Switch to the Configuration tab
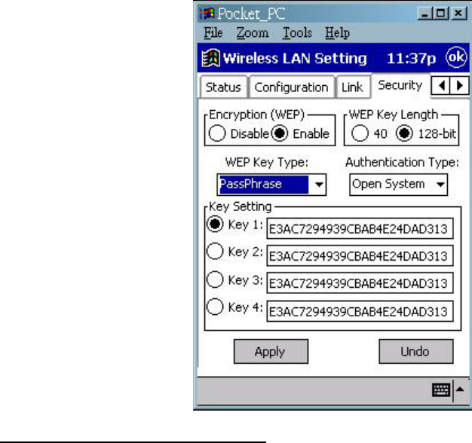 coord(292,87)
